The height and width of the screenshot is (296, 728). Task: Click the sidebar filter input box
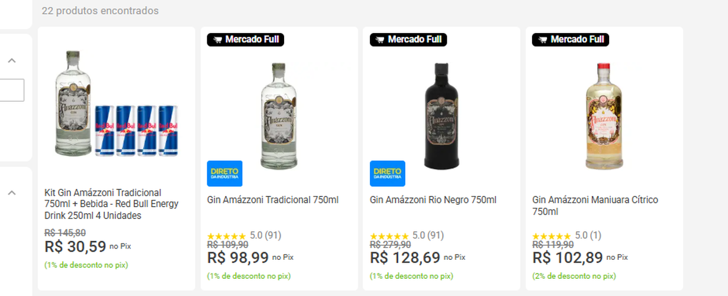(x=12, y=90)
